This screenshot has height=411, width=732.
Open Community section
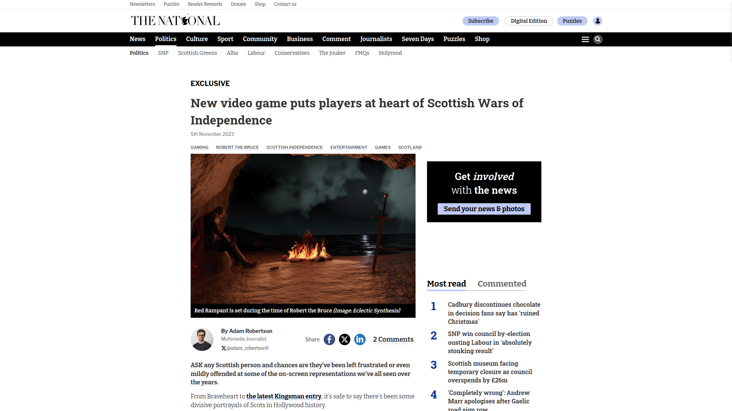[260, 39]
